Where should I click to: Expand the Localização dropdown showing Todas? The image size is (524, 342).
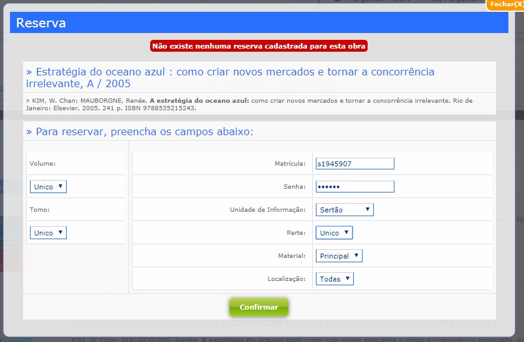point(335,278)
